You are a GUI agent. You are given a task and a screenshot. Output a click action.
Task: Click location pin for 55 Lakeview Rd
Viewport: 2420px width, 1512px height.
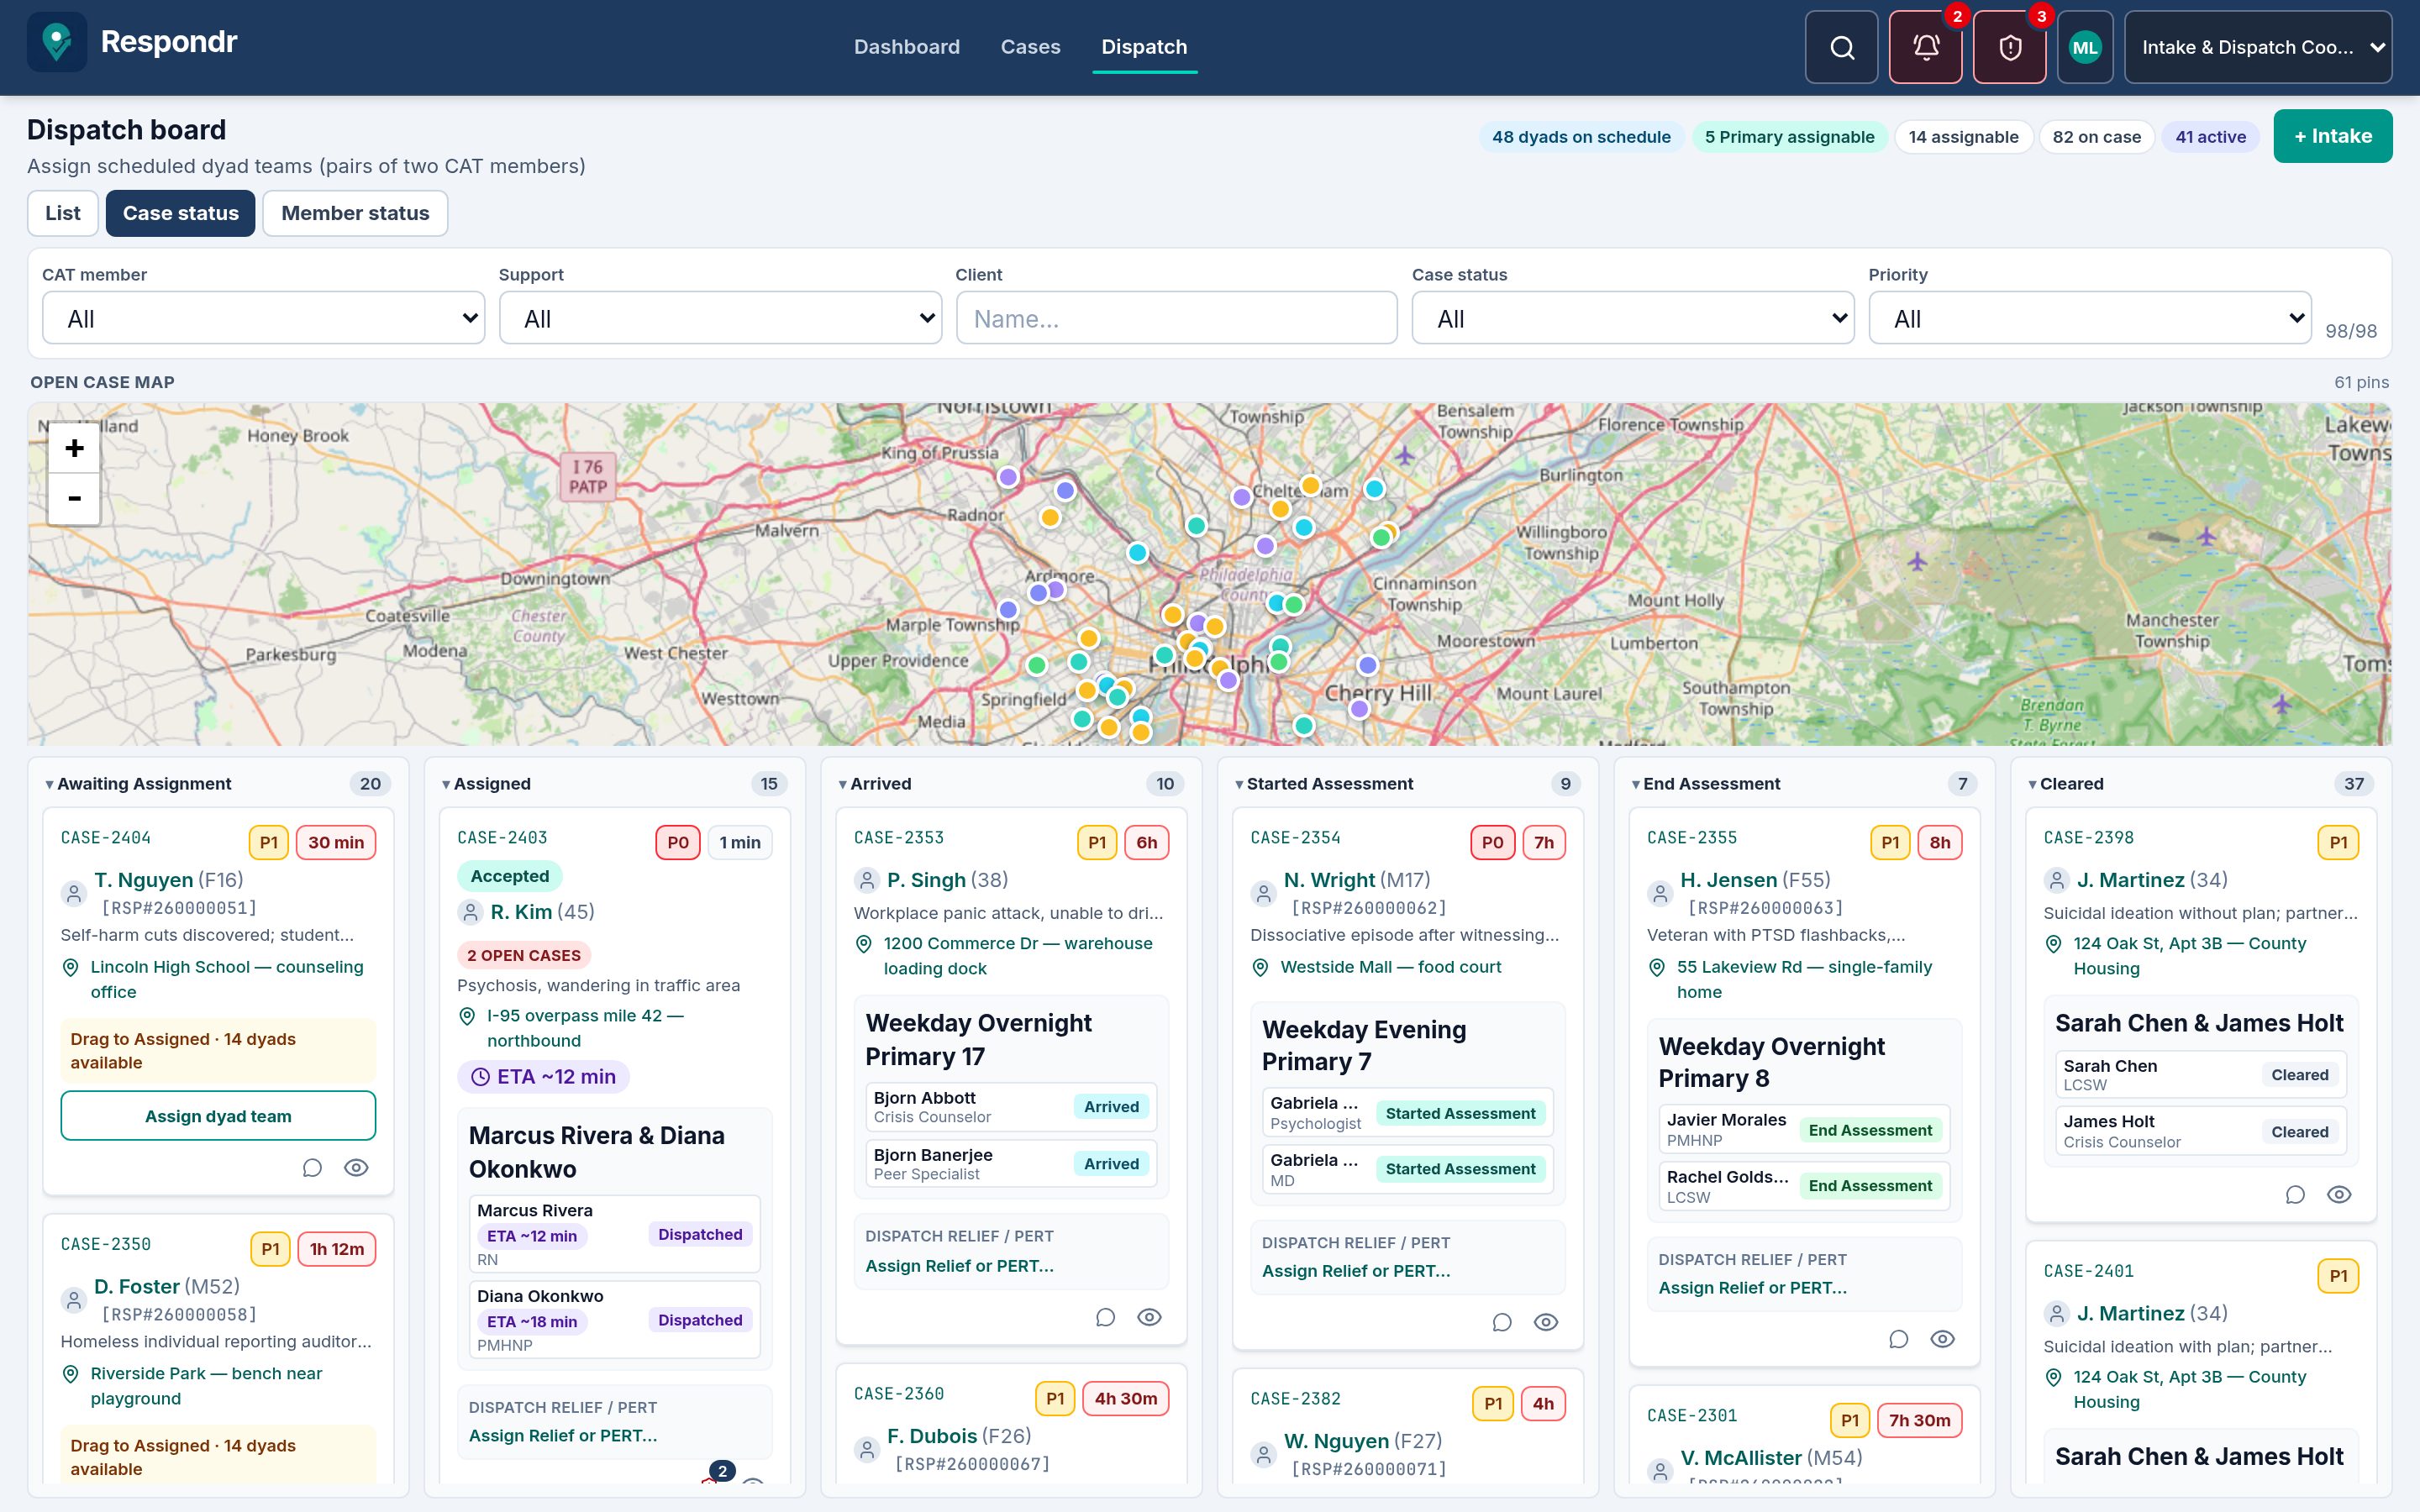1657,967
